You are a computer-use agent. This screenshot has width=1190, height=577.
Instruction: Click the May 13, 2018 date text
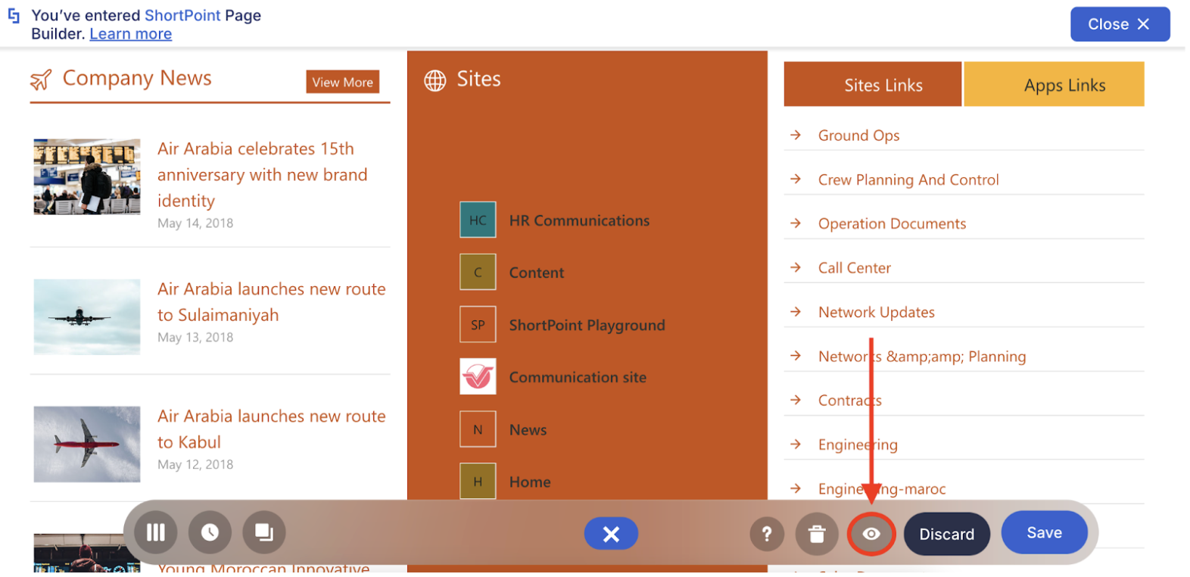click(195, 338)
